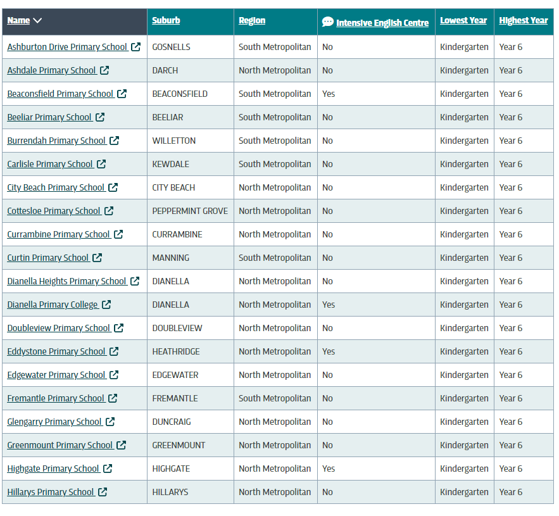Screen dimensions: 559x516
Task: Click external link icon beside Hillarys Primary School
Action: [103, 492]
